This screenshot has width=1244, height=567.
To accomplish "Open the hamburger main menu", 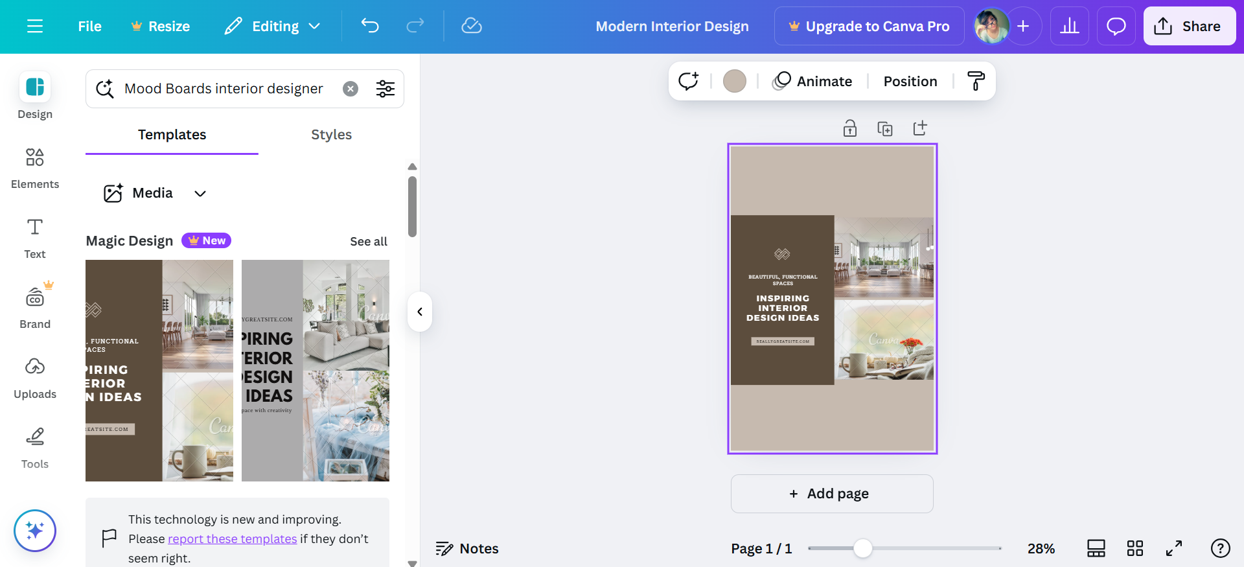I will pyautogui.click(x=35, y=26).
